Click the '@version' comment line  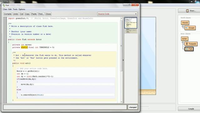point(31,34)
